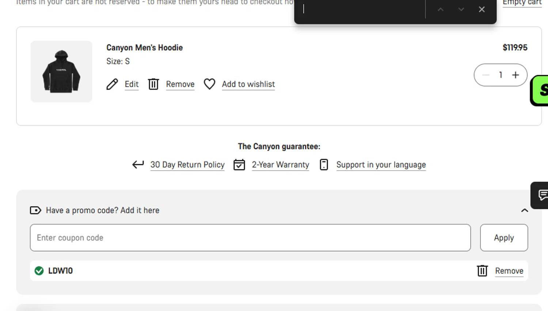
Task: Click the trash icon next to LDW10
Action: (482, 271)
